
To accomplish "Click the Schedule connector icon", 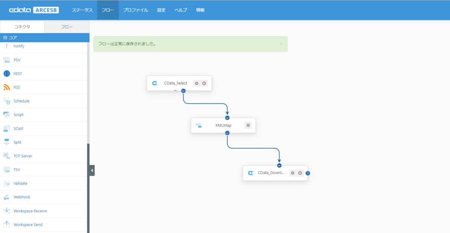I will tap(7, 101).
